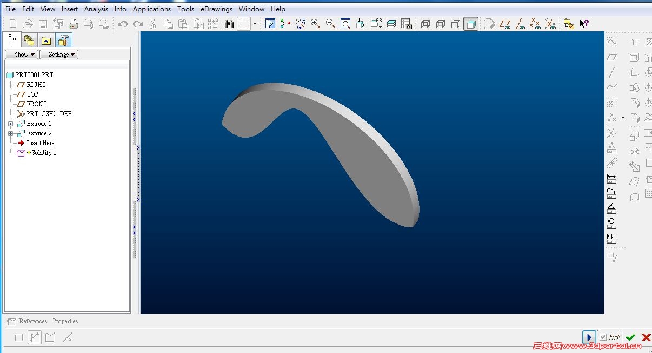Click the Insert Here marker

point(41,143)
